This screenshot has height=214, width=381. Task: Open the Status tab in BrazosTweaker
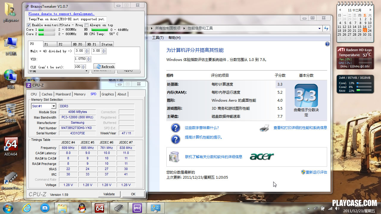pyautogui.click(x=107, y=44)
